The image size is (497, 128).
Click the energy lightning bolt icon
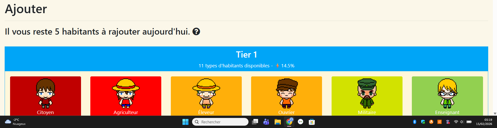click(x=277, y=66)
